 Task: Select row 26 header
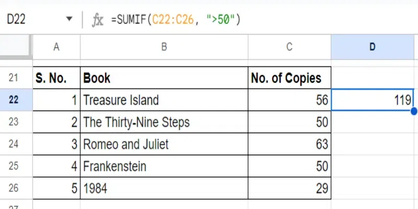coord(14,188)
